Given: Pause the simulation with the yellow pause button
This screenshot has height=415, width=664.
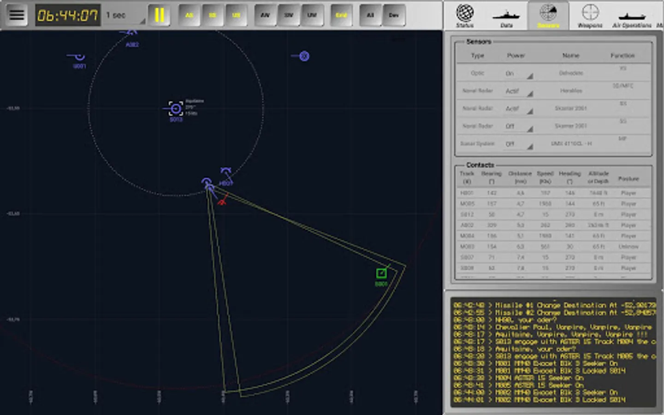Looking at the screenshot, I should (159, 15).
